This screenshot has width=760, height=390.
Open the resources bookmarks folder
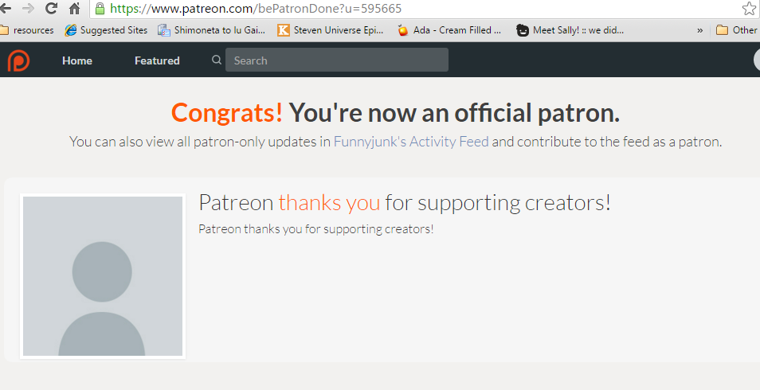(27, 30)
